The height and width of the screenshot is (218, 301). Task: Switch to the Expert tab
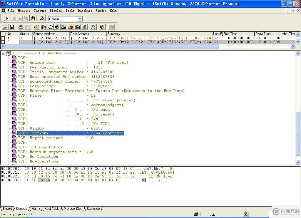tap(7, 209)
